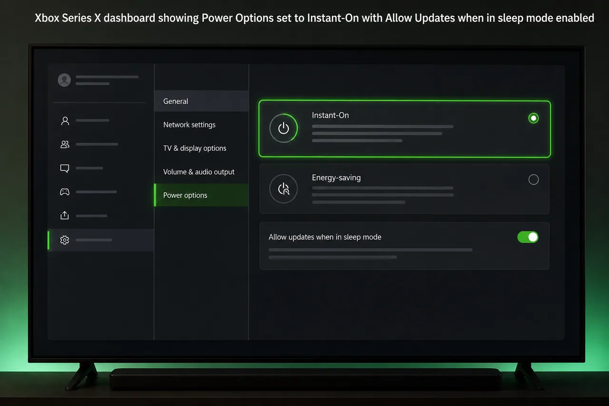Click the Instant-On power icon
This screenshot has width=609, height=406.
pos(284,128)
